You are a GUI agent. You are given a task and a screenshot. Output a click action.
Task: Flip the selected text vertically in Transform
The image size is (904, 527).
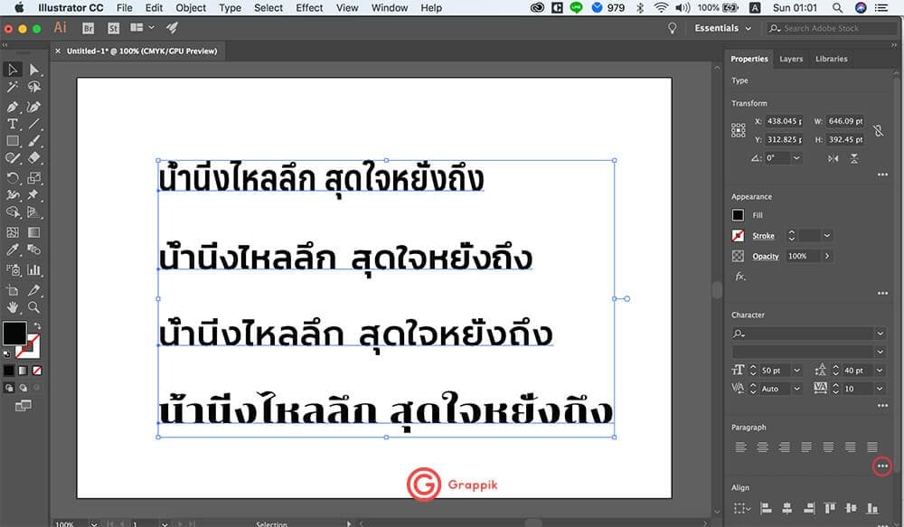pos(853,158)
